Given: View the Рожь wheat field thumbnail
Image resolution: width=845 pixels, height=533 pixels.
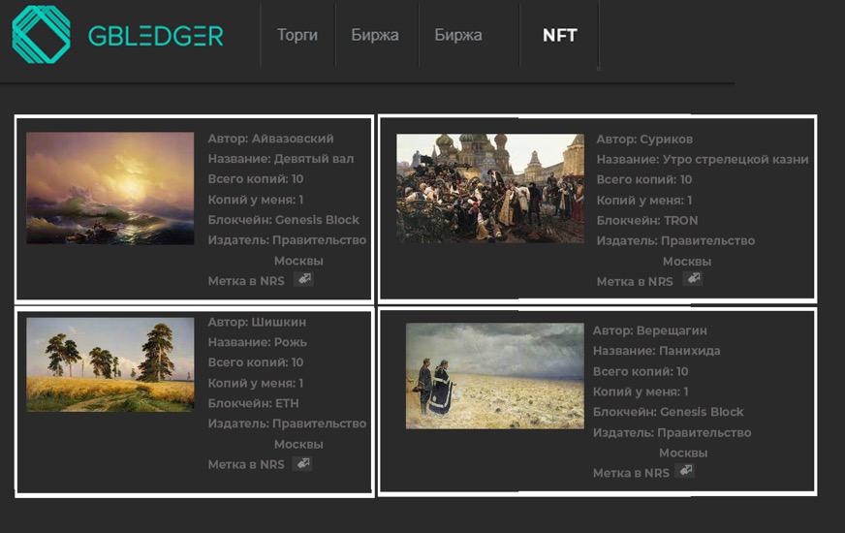Looking at the screenshot, I should 110,364.
